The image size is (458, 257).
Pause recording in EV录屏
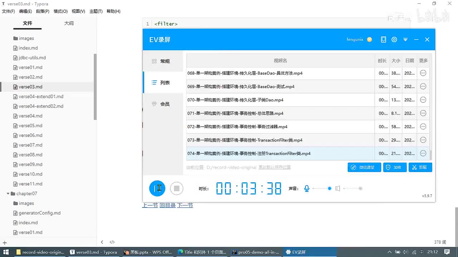click(x=157, y=188)
